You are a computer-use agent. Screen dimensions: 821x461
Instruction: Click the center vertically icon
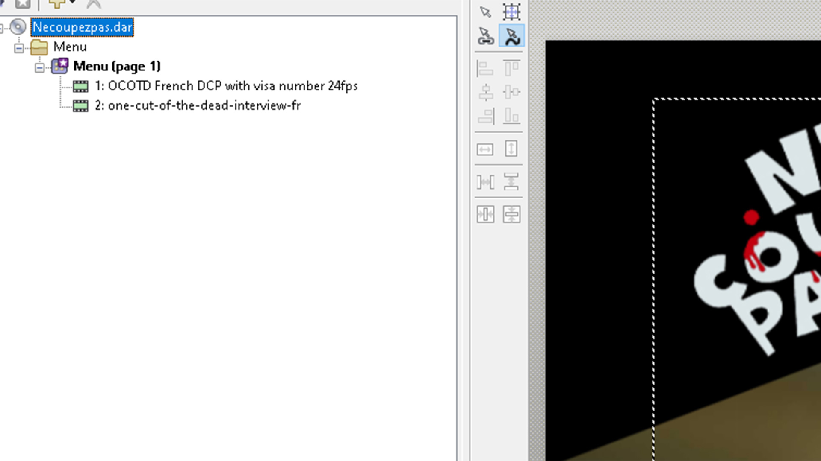(x=511, y=214)
